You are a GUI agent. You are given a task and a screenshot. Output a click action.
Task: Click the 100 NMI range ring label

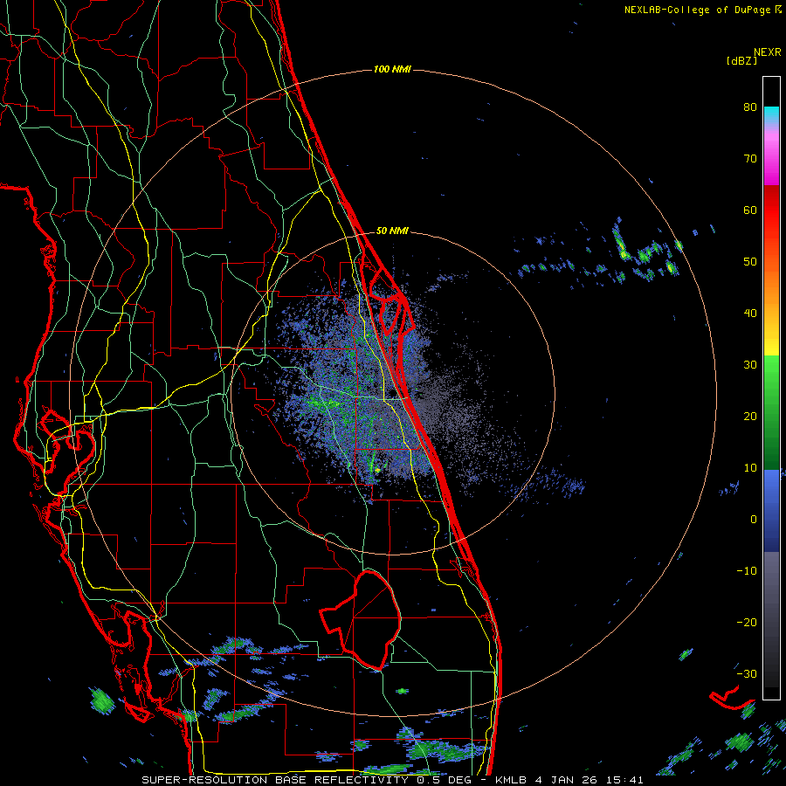point(392,69)
